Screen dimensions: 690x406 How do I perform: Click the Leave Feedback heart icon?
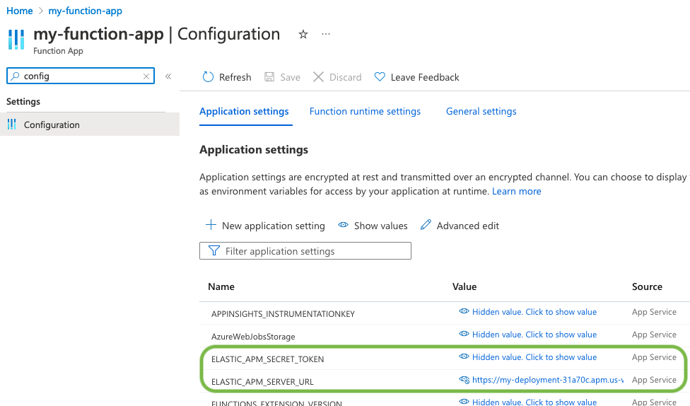(380, 77)
